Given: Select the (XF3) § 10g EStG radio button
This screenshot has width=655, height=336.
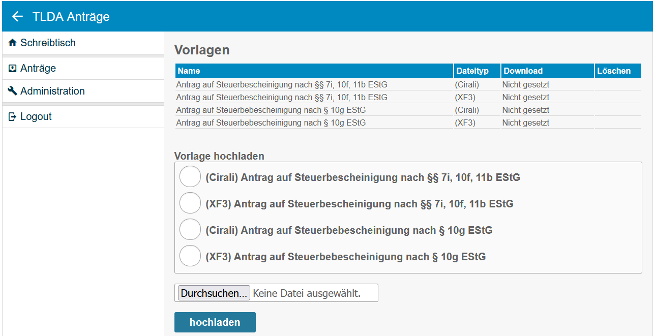Looking at the screenshot, I should tap(190, 256).
